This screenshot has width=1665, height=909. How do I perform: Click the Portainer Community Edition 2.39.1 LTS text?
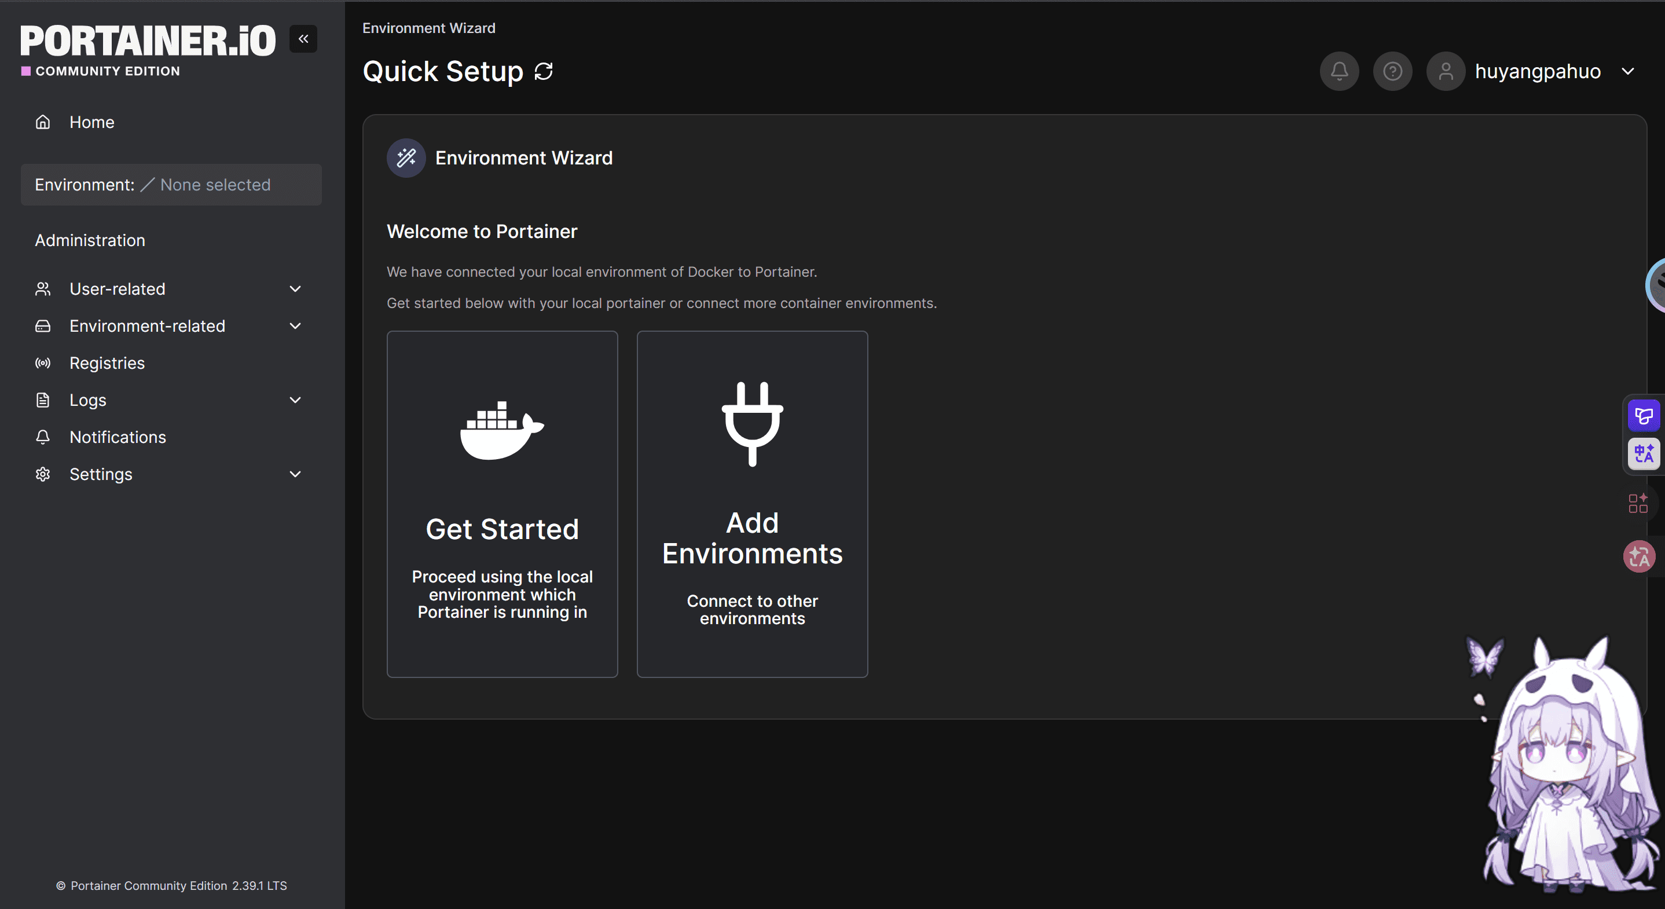(171, 886)
